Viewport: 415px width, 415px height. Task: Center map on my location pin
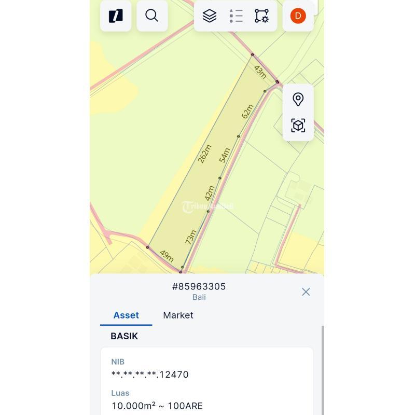pos(298,99)
